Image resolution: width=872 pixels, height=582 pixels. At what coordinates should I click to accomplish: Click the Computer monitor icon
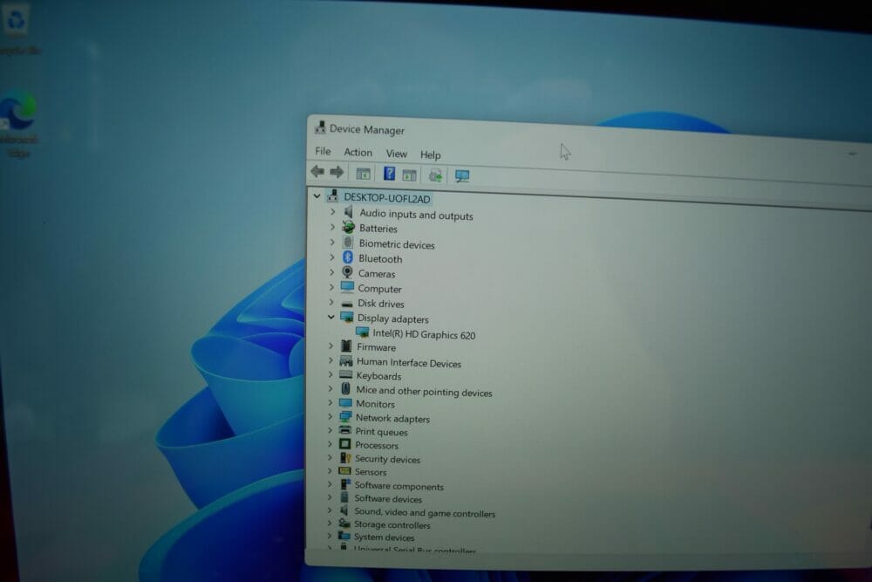click(347, 286)
